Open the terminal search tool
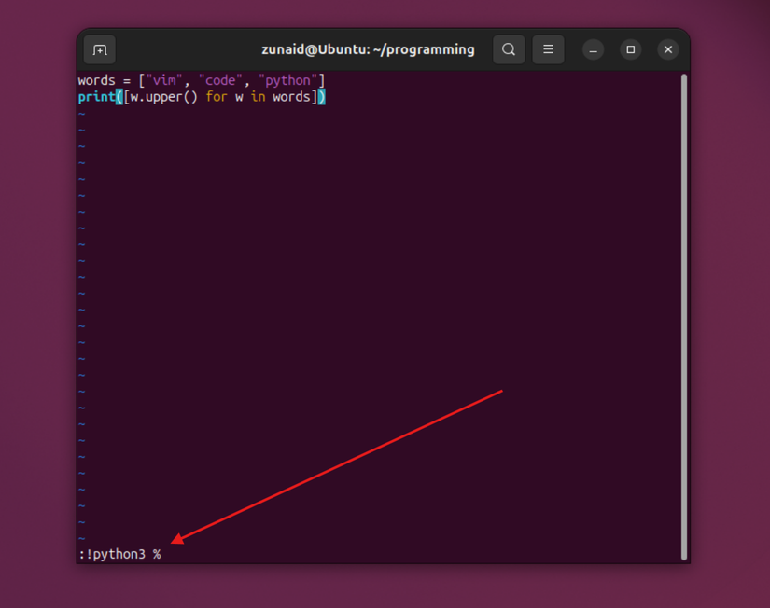 tap(509, 49)
